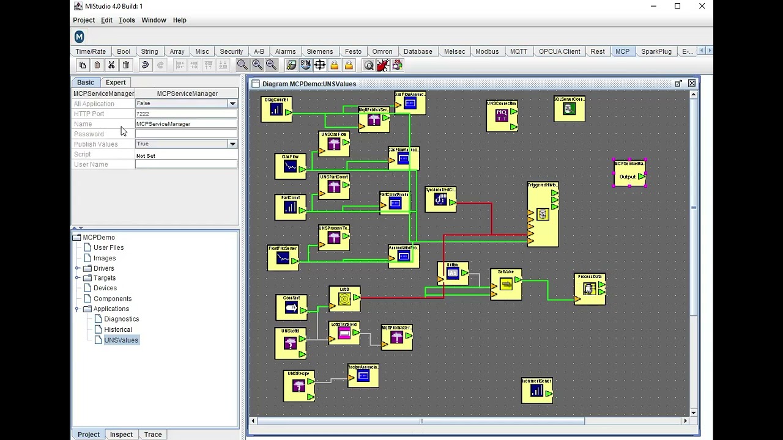Click the first yellow padlock icon
Screen dimensions: 783x440
(x=334, y=65)
